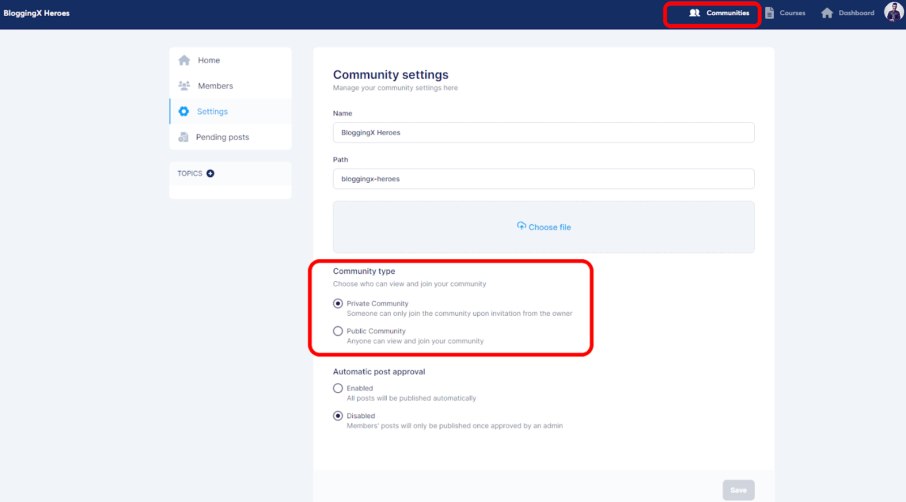906x502 pixels.
Task: Click the community Name input field
Action: click(544, 132)
